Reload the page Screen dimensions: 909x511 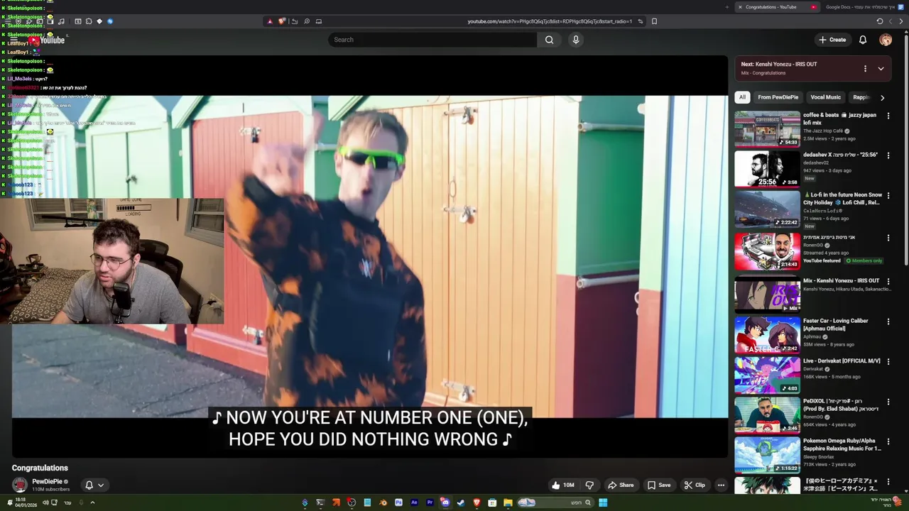[880, 21]
